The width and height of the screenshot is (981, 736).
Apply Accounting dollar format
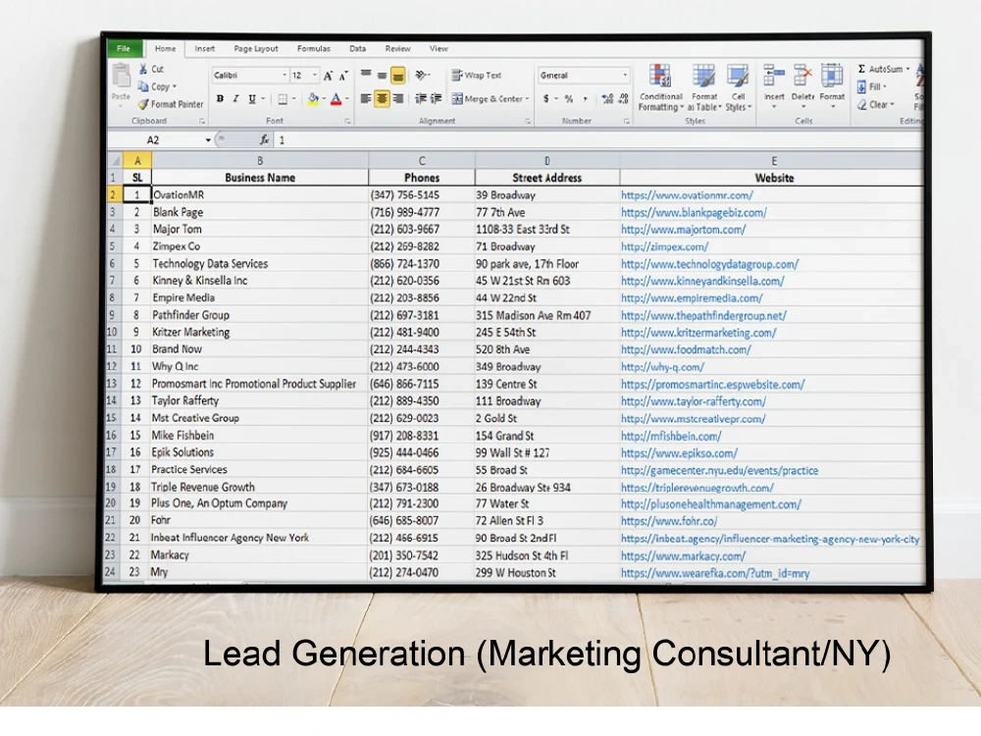[x=546, y=99]
